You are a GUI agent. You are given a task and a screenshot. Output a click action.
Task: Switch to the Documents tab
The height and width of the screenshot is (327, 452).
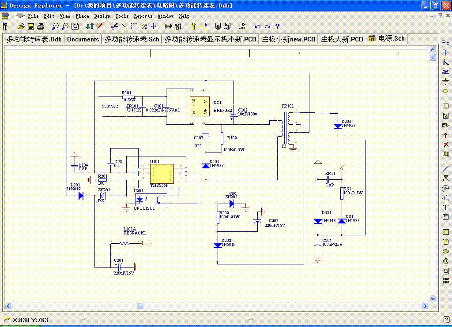point(83,39)
